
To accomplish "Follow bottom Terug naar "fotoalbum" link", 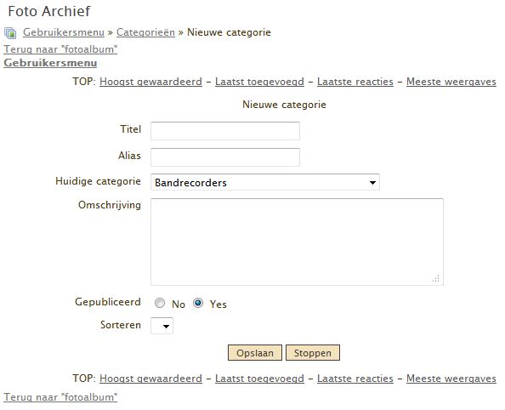I will pyautogui.click(x=60, y=397).
